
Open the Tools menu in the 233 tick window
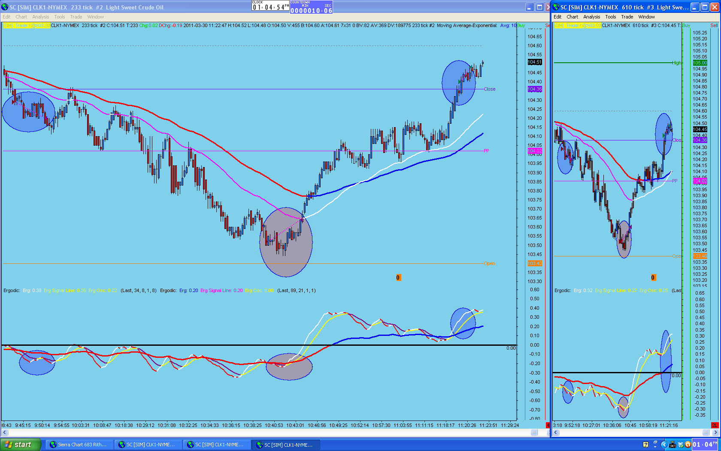pos(60,17)
